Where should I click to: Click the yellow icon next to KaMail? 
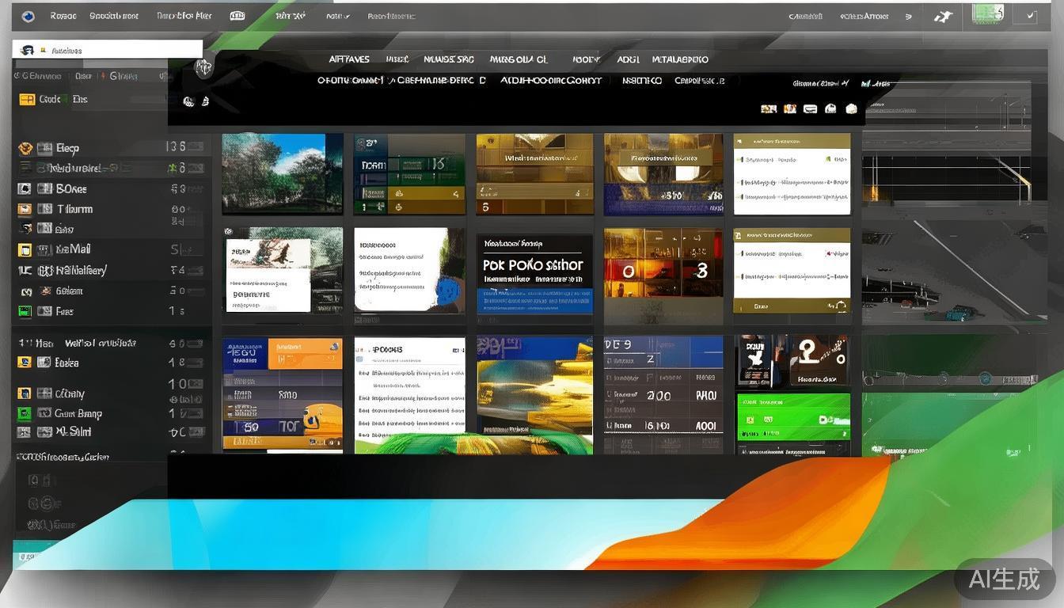(25, 250)
